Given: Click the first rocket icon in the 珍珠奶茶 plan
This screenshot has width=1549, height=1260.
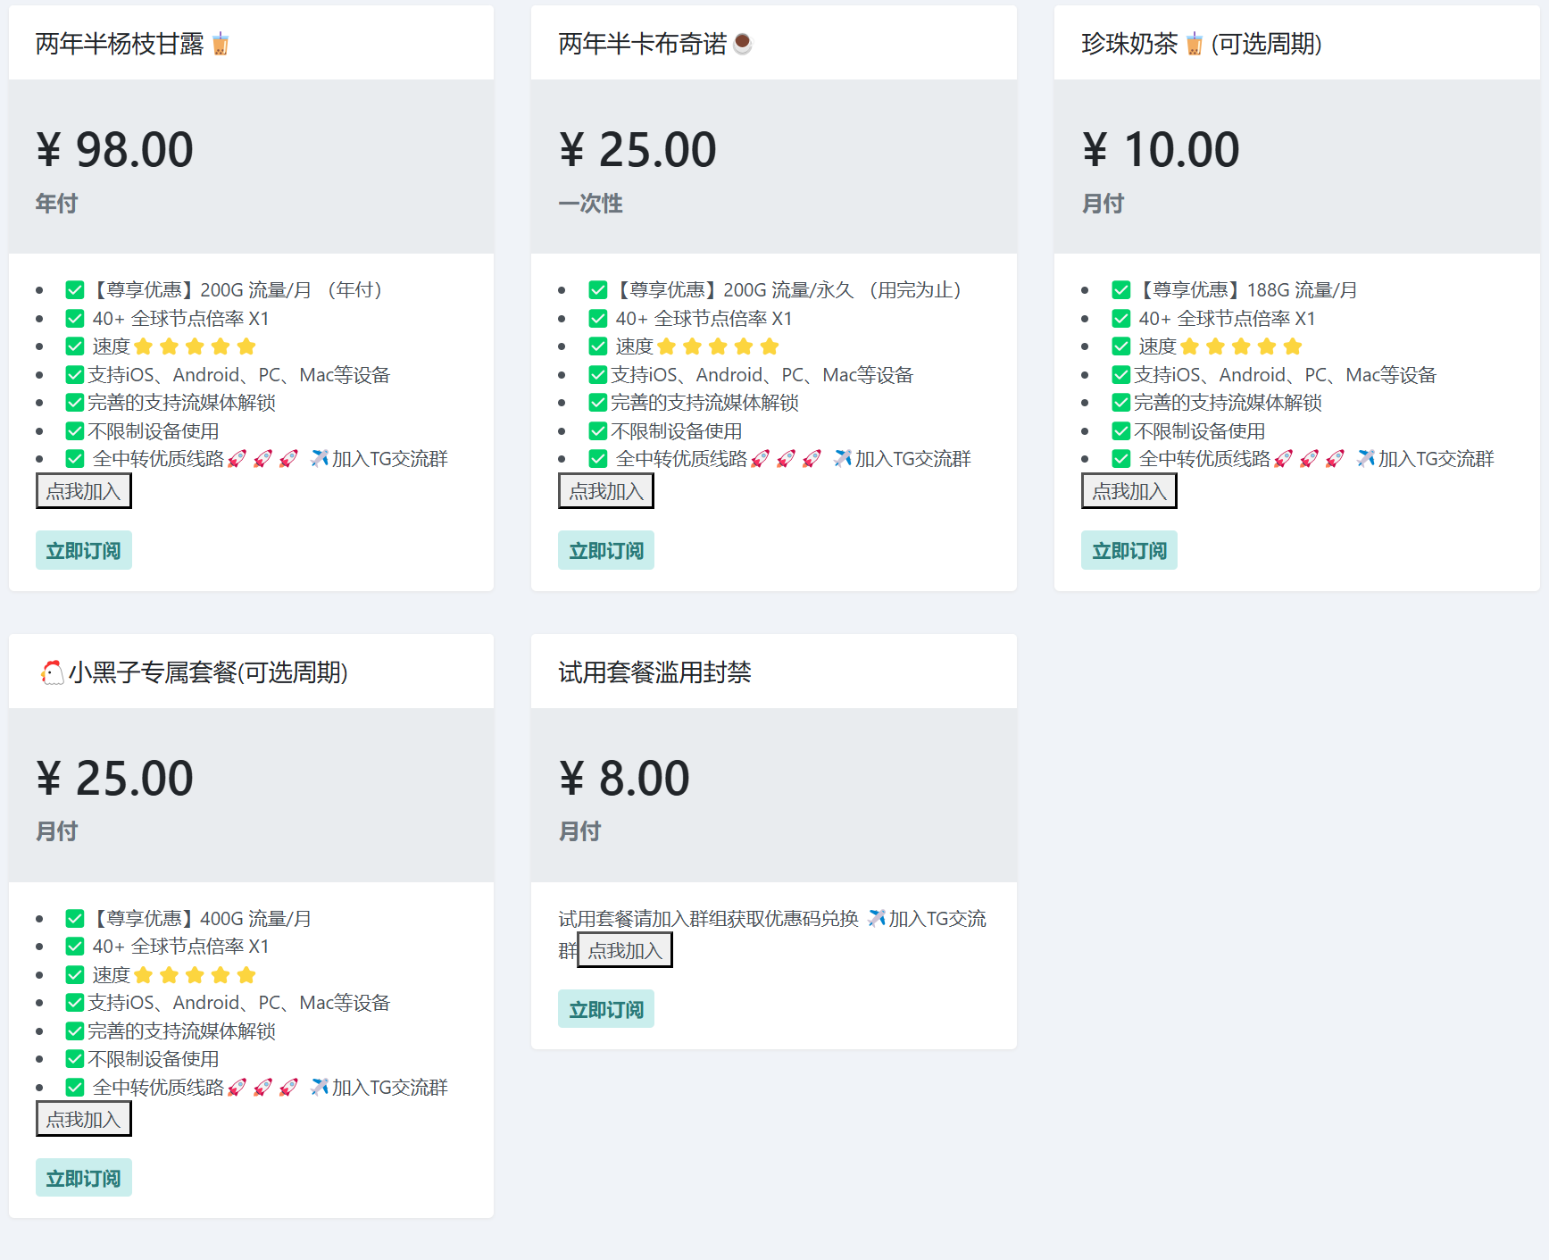Looking at the screenshot, I should tap(1283, 459).
